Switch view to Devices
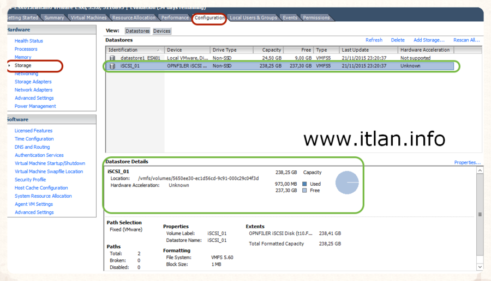 161,31
